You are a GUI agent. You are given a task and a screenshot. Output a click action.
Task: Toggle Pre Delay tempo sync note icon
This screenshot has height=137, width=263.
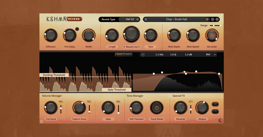tap(77, 29)
